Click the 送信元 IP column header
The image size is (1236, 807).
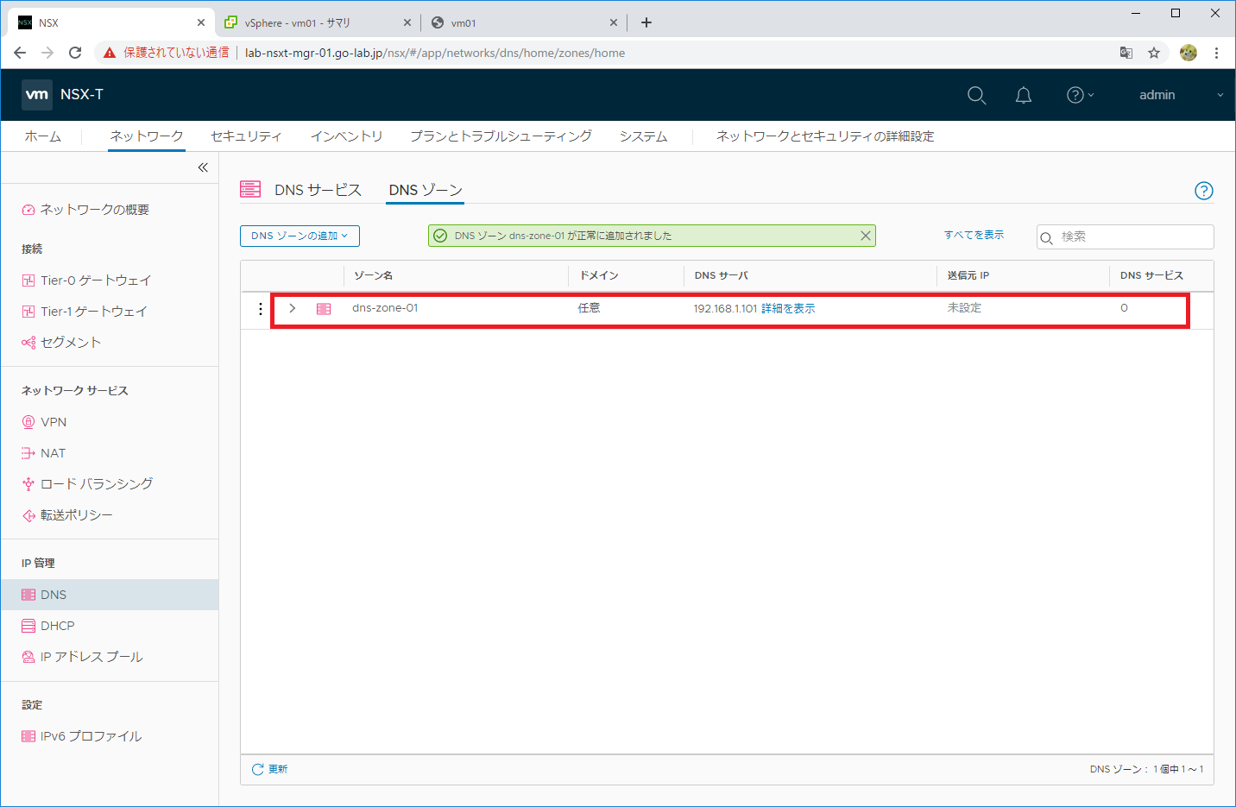click(x=968, y=275)
